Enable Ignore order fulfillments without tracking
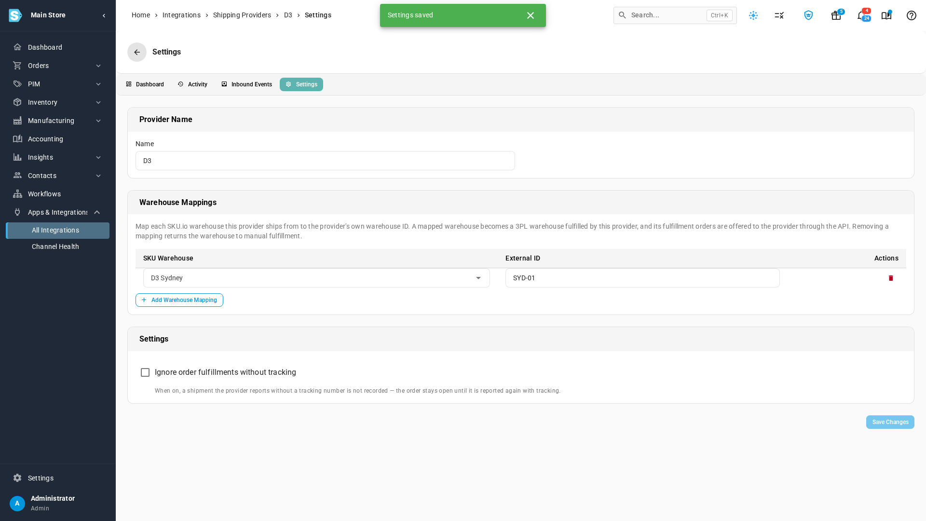Viewport: 926px width, 521px height. [145, 372]
